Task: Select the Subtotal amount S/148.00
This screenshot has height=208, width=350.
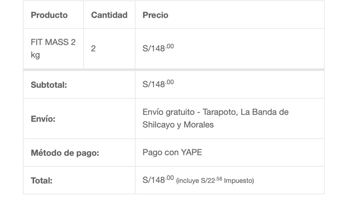Action: [158, 84]
